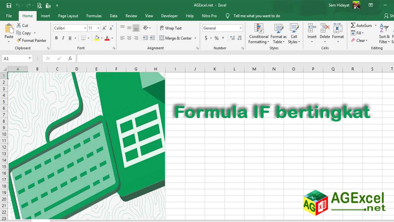The height and width of the screenshot is (222, 394).
Task: Open Print Preview from quick access toolbar
Action: click(39, 5)
